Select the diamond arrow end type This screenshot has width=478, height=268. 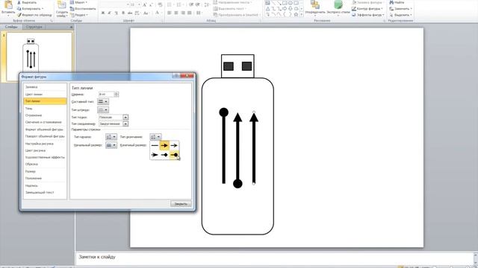pyautogui.click(x=164, y=155)
